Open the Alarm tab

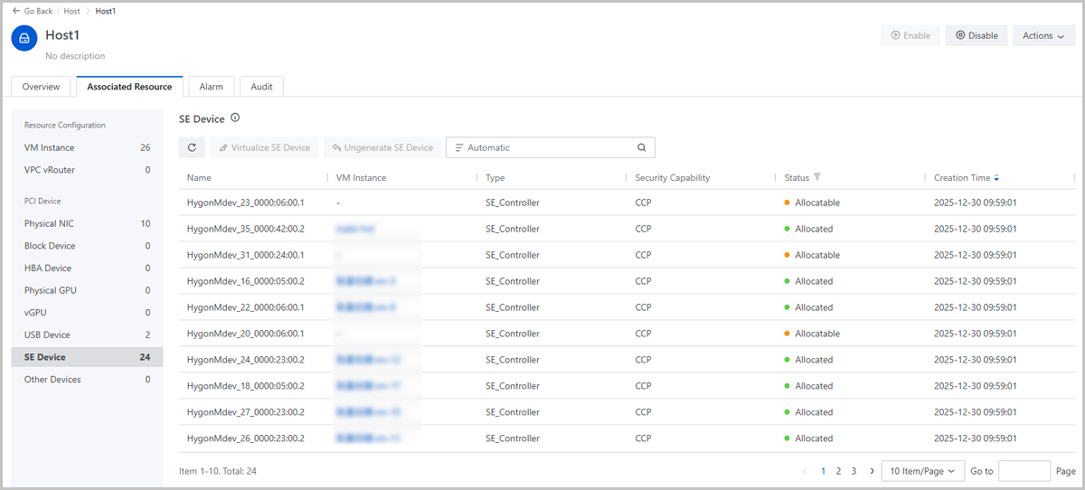point(212,87)
